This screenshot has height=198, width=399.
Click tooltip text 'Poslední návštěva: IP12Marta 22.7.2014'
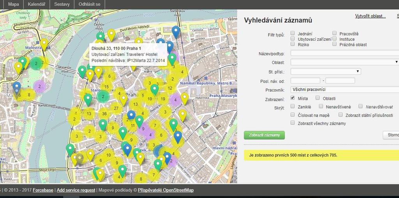[x=128, y=61]
